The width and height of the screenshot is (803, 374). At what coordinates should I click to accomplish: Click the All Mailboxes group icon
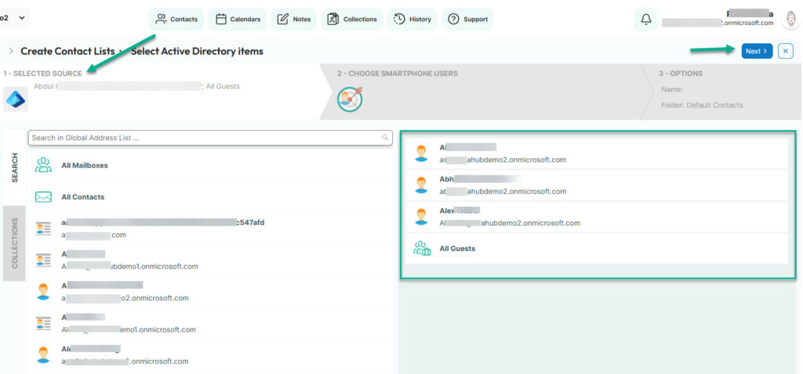[44, 165]
